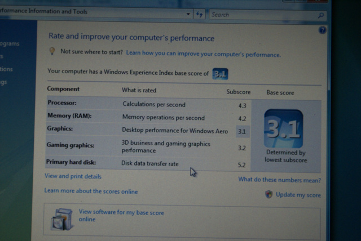
Task: Click the 4.3 processor subscore
Action: click(242, 106)
